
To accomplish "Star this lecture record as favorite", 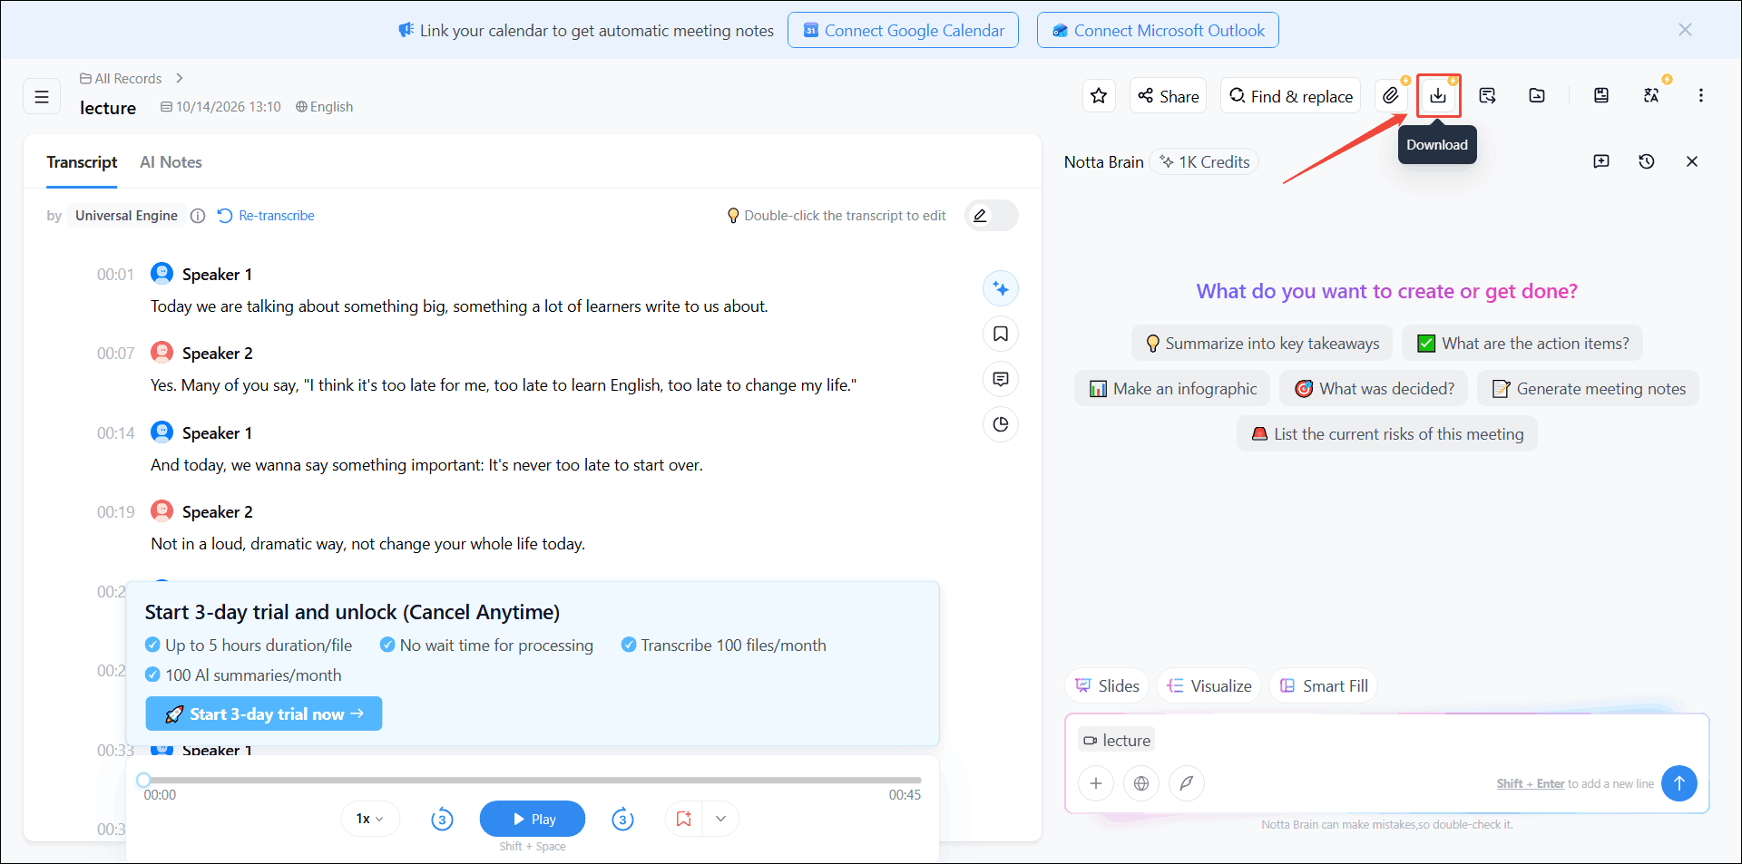I will click(x=1099, y=95).
